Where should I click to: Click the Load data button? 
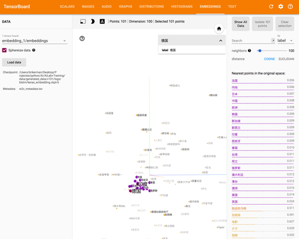14,62
